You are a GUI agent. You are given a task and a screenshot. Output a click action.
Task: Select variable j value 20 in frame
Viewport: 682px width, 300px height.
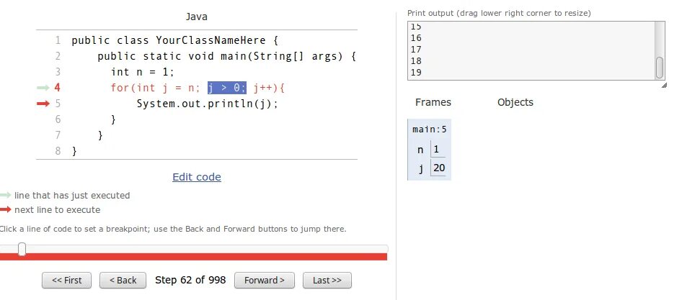(438, 168)
